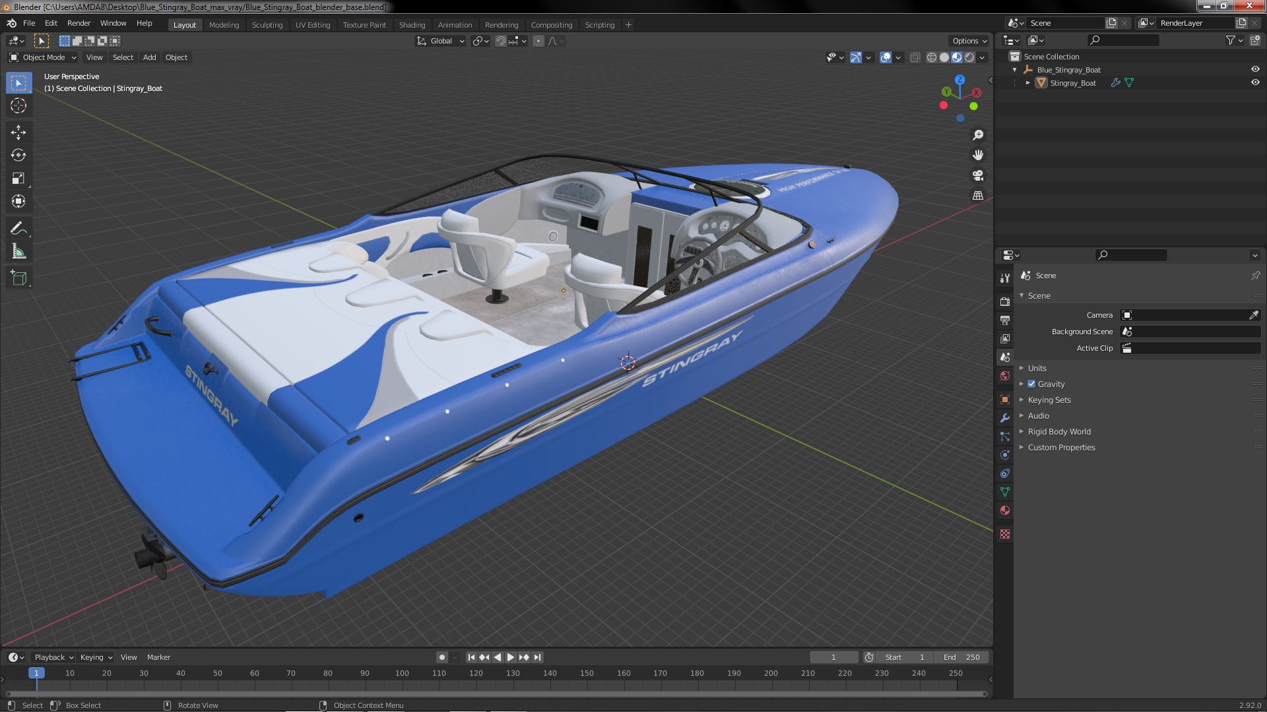Hide Blue_Stingray_Boat collection with eye icon
This screenshot has width=1267, height=712.
coord(1255,69)
